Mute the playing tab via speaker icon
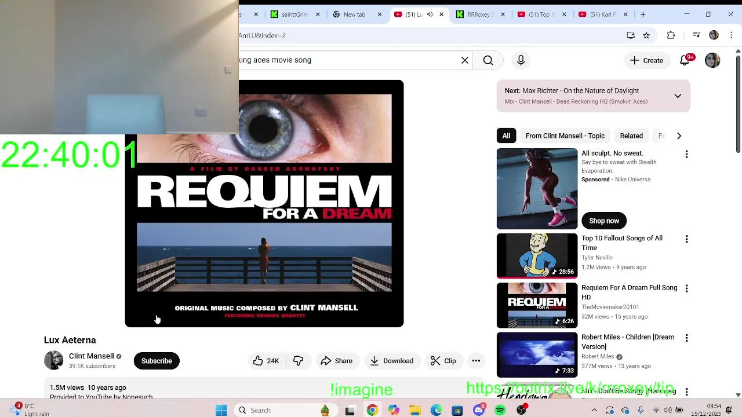The height and width of the screenshot is (417, 742). 430,14
